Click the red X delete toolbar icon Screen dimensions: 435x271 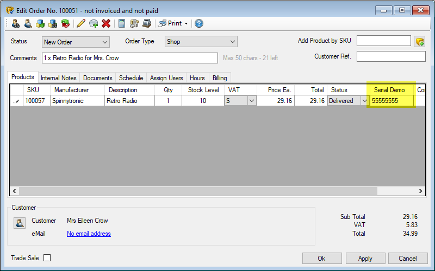click(106, 23)
